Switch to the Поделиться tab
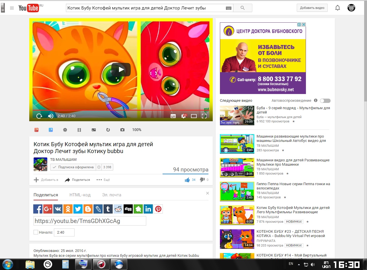The height and width of the screenshot is (270, 367). coord(46,195)
